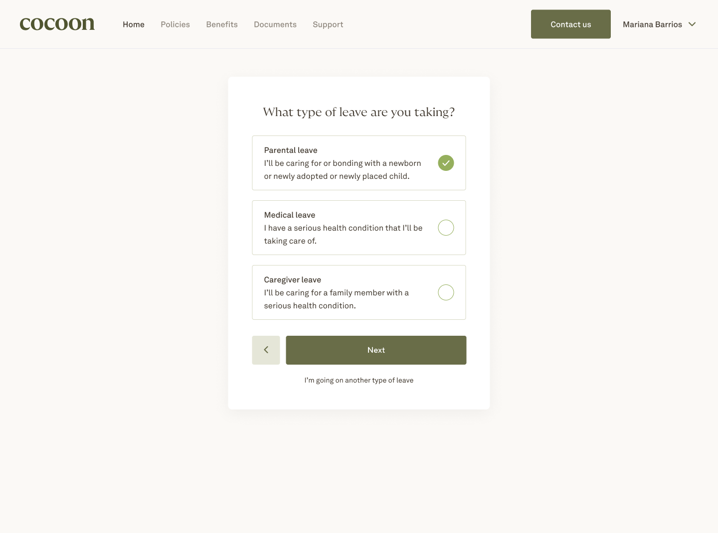The width and height of the screenshot is (718, 533).
Task: Expand the user account chevron
Action: pos(692,24)
